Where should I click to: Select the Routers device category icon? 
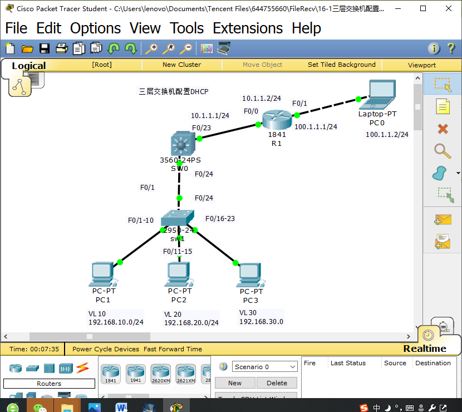pyautogui.click(x=16, y=369)
